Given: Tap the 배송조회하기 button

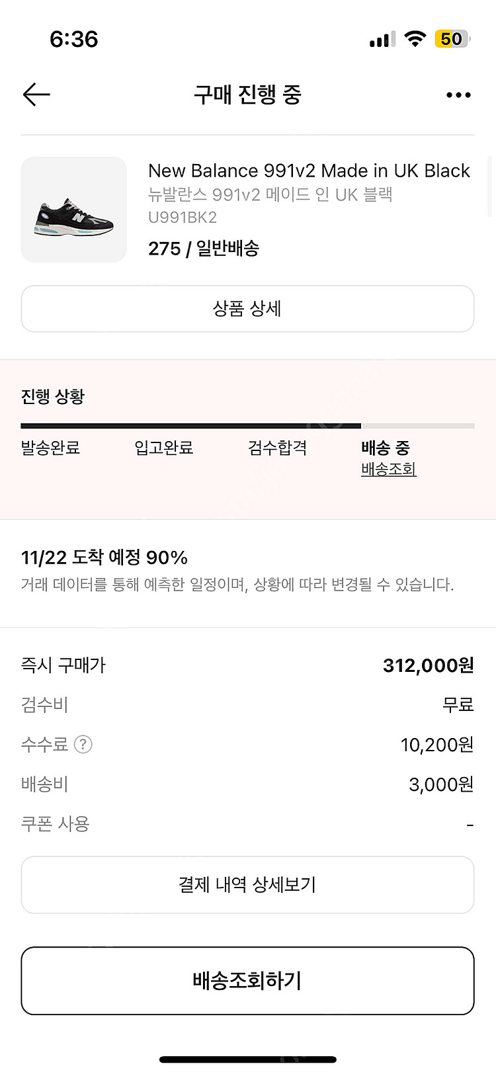Looking at the screenshot, I should pyautogui.click(x=247, y=981).
